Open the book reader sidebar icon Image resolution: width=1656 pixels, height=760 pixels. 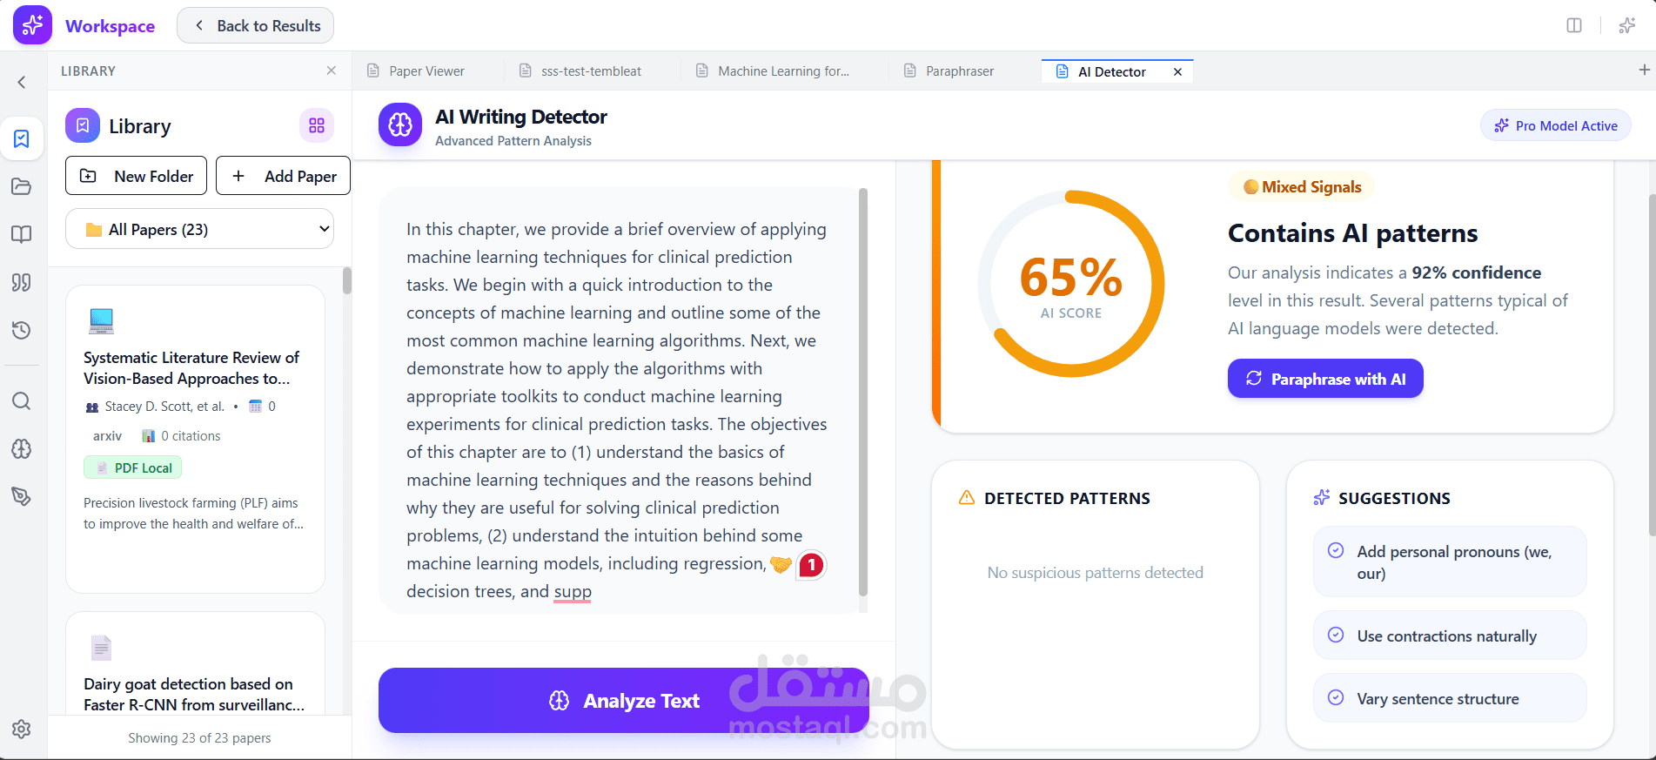pyautogui.click(x=22, y=234)
